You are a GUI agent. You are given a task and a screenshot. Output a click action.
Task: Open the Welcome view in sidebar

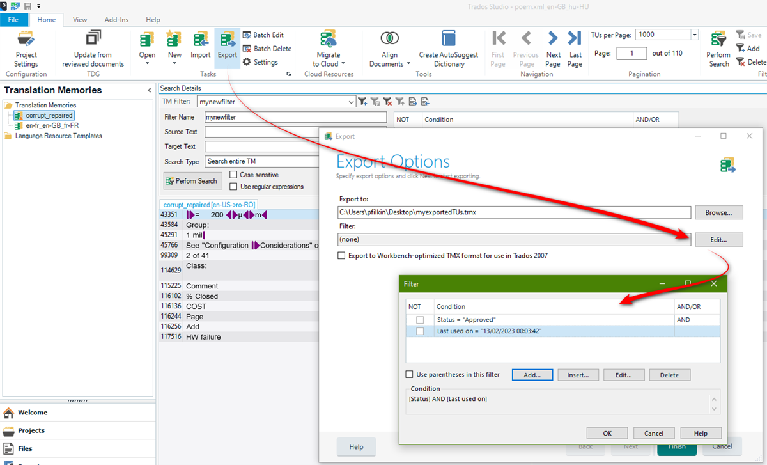click(77, 413)
